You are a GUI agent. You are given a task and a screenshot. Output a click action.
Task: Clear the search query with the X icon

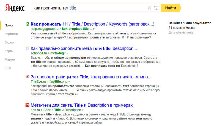click(149, 8)
